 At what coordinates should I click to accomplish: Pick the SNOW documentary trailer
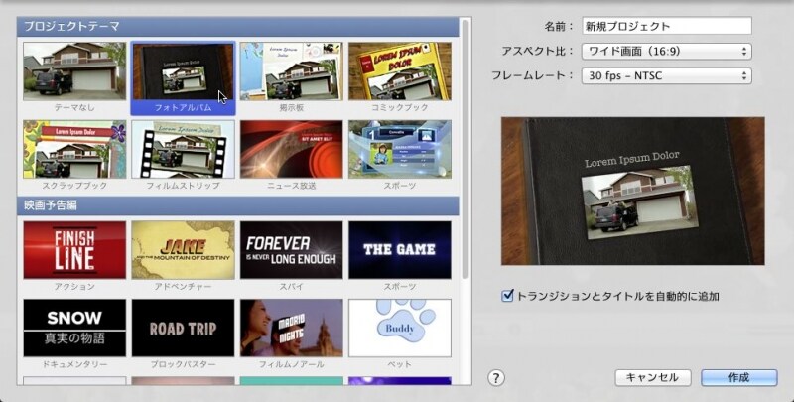74,328
